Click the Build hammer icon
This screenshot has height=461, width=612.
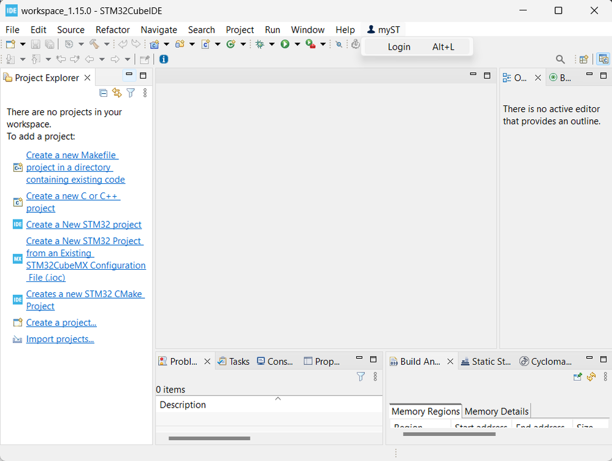click(94, 44)
